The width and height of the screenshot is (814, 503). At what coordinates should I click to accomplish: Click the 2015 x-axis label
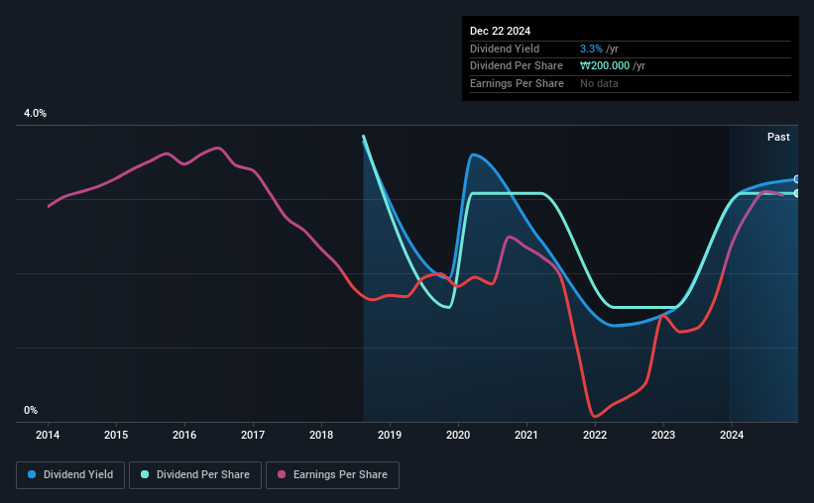116,435
